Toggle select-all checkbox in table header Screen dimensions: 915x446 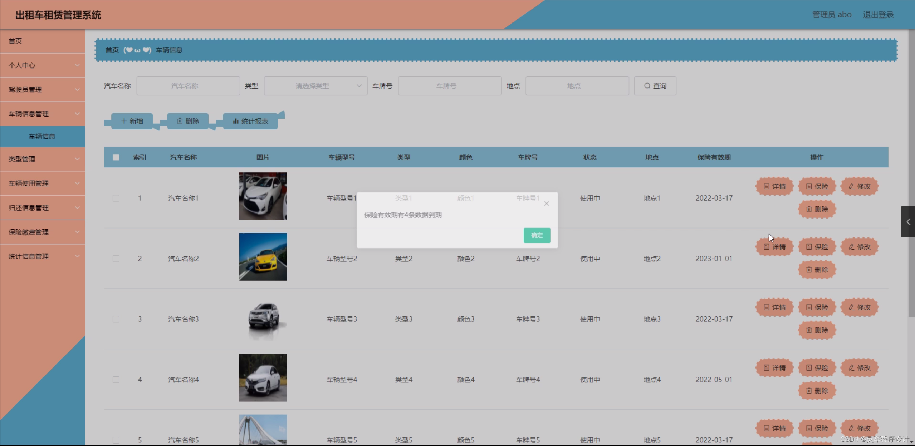pos(116,157)
